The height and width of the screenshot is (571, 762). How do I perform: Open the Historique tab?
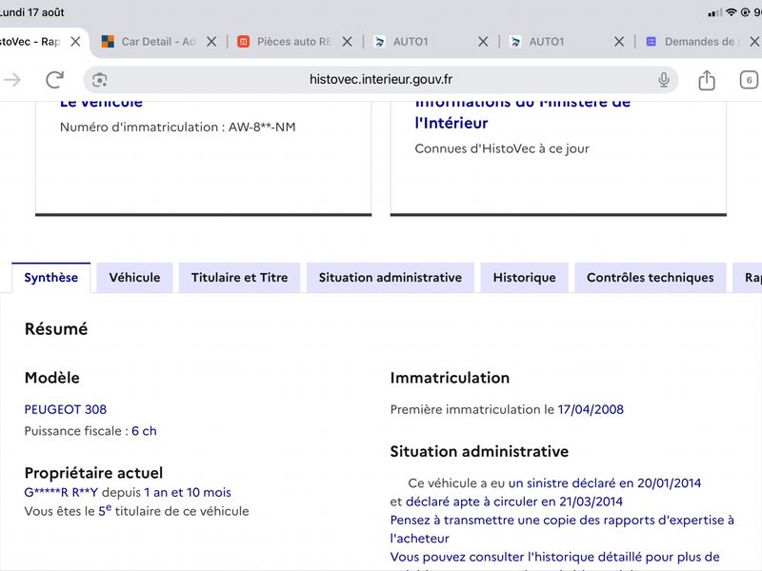tap(525, 278)
